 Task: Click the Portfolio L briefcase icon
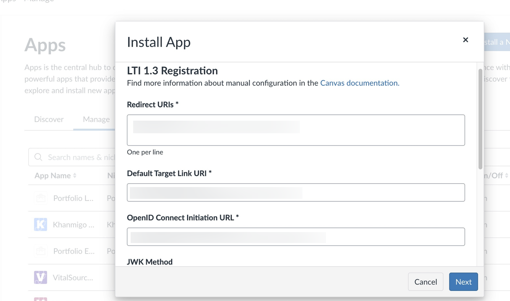(x=40, y=198)
